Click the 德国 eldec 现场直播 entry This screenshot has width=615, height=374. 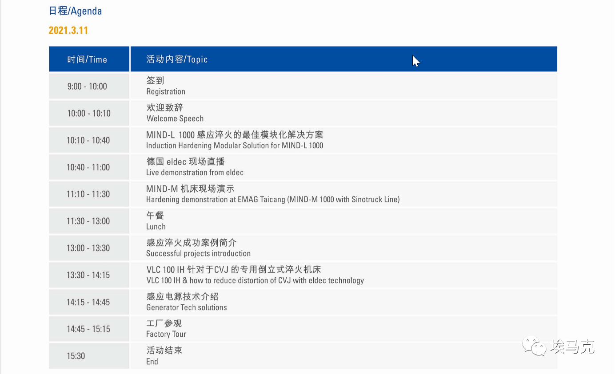(x=185, y=161)
